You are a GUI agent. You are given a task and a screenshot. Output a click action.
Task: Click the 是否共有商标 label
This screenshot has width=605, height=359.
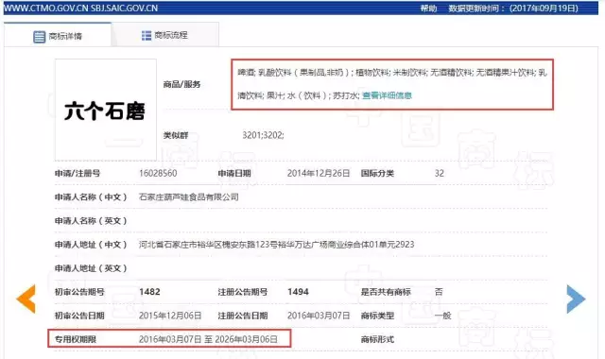click(x=386, y=292)
